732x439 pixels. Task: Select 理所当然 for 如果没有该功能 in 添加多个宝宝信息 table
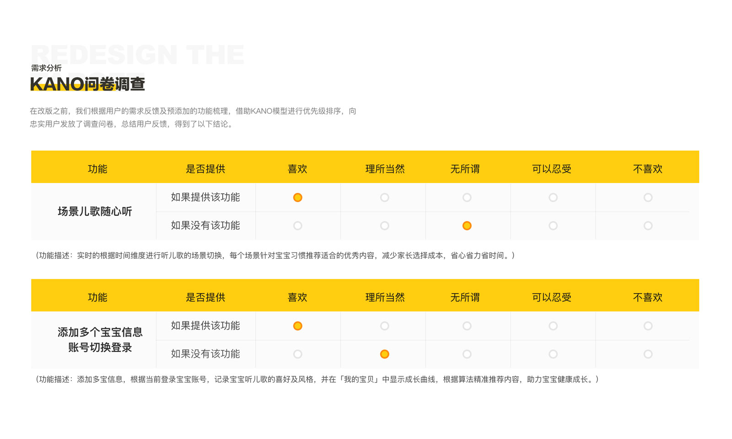384,354
